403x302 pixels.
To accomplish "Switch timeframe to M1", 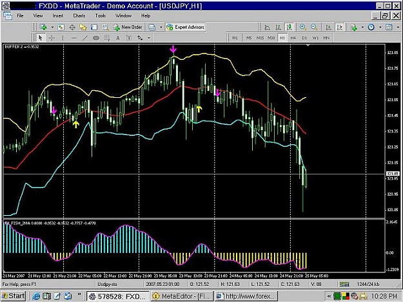I will (235, 38).
